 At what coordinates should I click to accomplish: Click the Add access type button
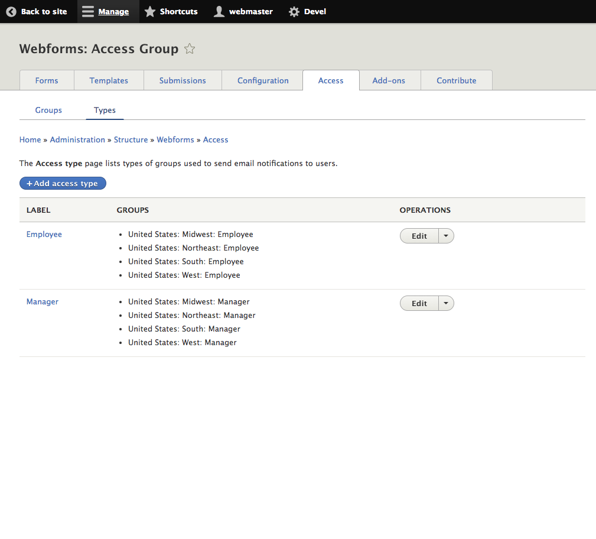[x=63, y=183]
